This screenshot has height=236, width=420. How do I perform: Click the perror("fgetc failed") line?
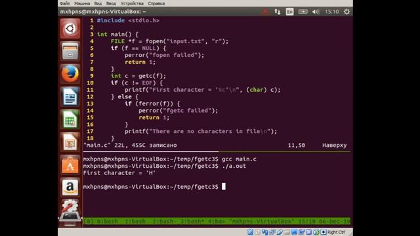178,111
